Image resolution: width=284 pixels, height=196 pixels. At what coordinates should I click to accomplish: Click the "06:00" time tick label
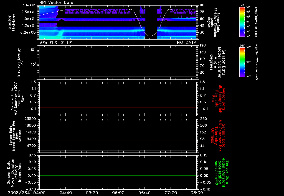coord(118,193)
